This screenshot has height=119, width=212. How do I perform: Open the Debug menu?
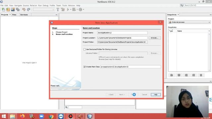46,6
